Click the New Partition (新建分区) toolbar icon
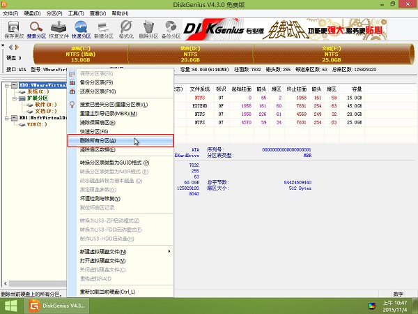This screenshot has width=418, height=314. (x=104, y=29)
